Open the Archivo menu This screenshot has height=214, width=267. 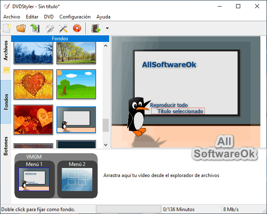tap(12, 17)
